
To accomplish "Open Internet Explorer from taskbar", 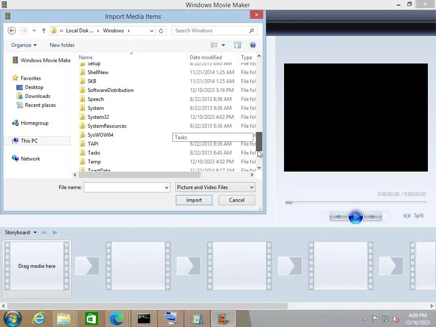I will point(39,318).
